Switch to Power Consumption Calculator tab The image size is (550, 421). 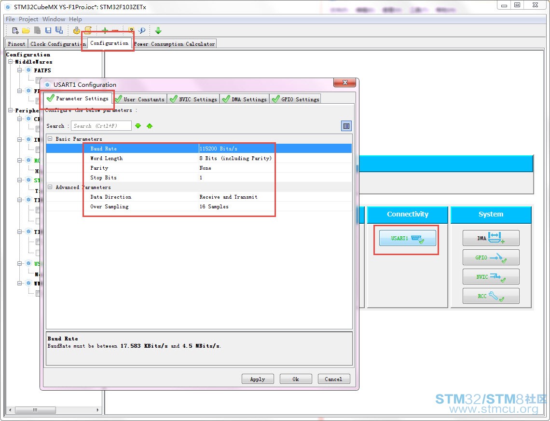(x=174, y=44)
